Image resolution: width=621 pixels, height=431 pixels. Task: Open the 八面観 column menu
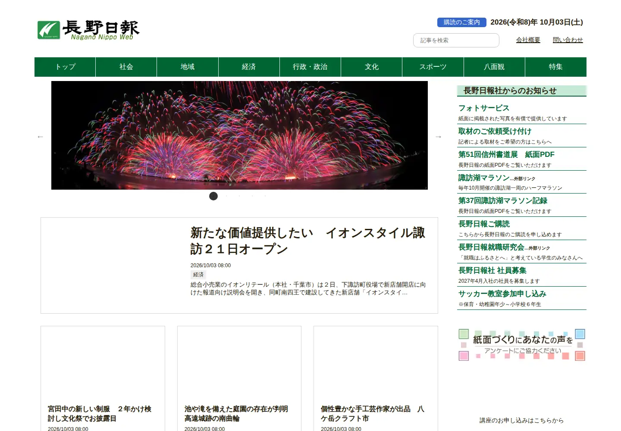click(494, 67)
